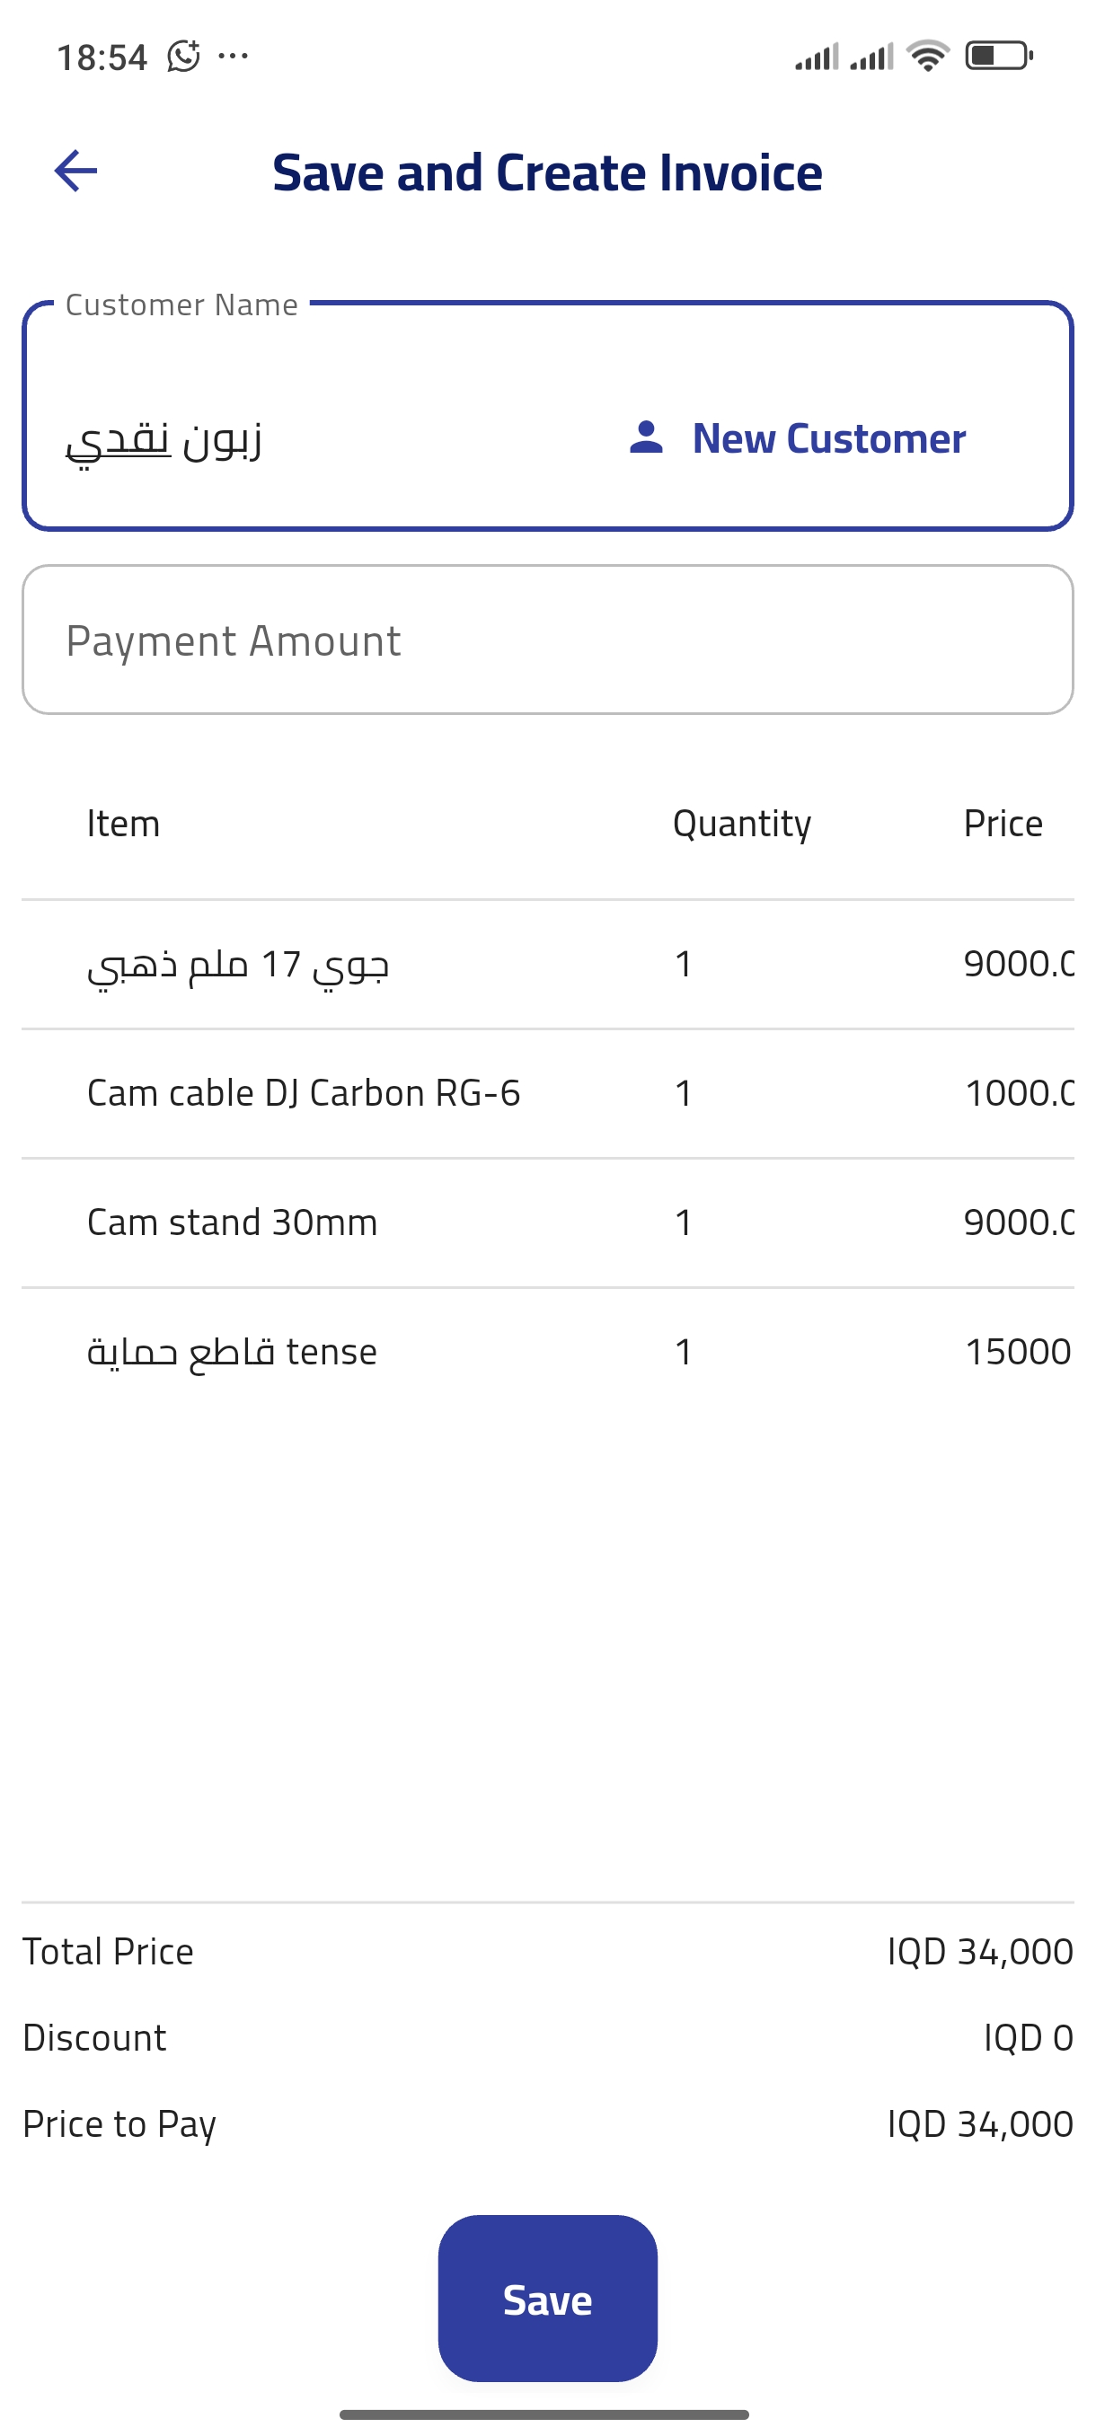This screenshot has height=2436, width=1096.
Task: Tap the Wi-Fi status icon
Action: (x=928, y=56)
